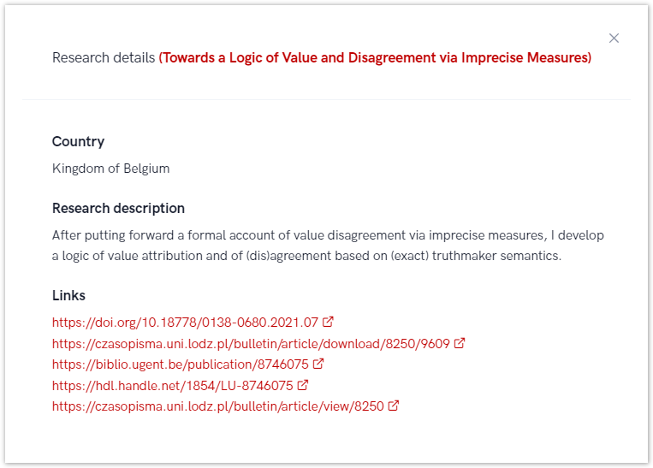Open the https://doi.org/10.18778 link
Screen dimensions: 653x468
pos(185,323)
